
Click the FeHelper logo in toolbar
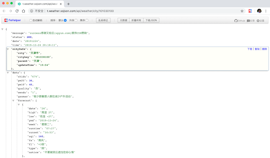tap(13, 20)
